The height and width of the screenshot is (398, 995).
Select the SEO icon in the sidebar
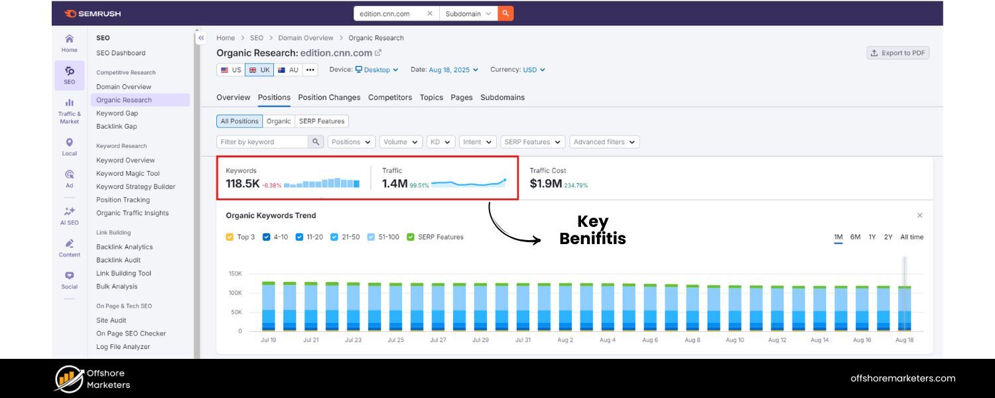coord(69,74)
